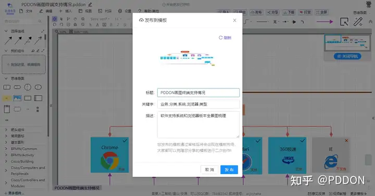Click the search magnifier in component search
Image resolution: width=375 pixels, height=196 pixels.
pos(40,21)
